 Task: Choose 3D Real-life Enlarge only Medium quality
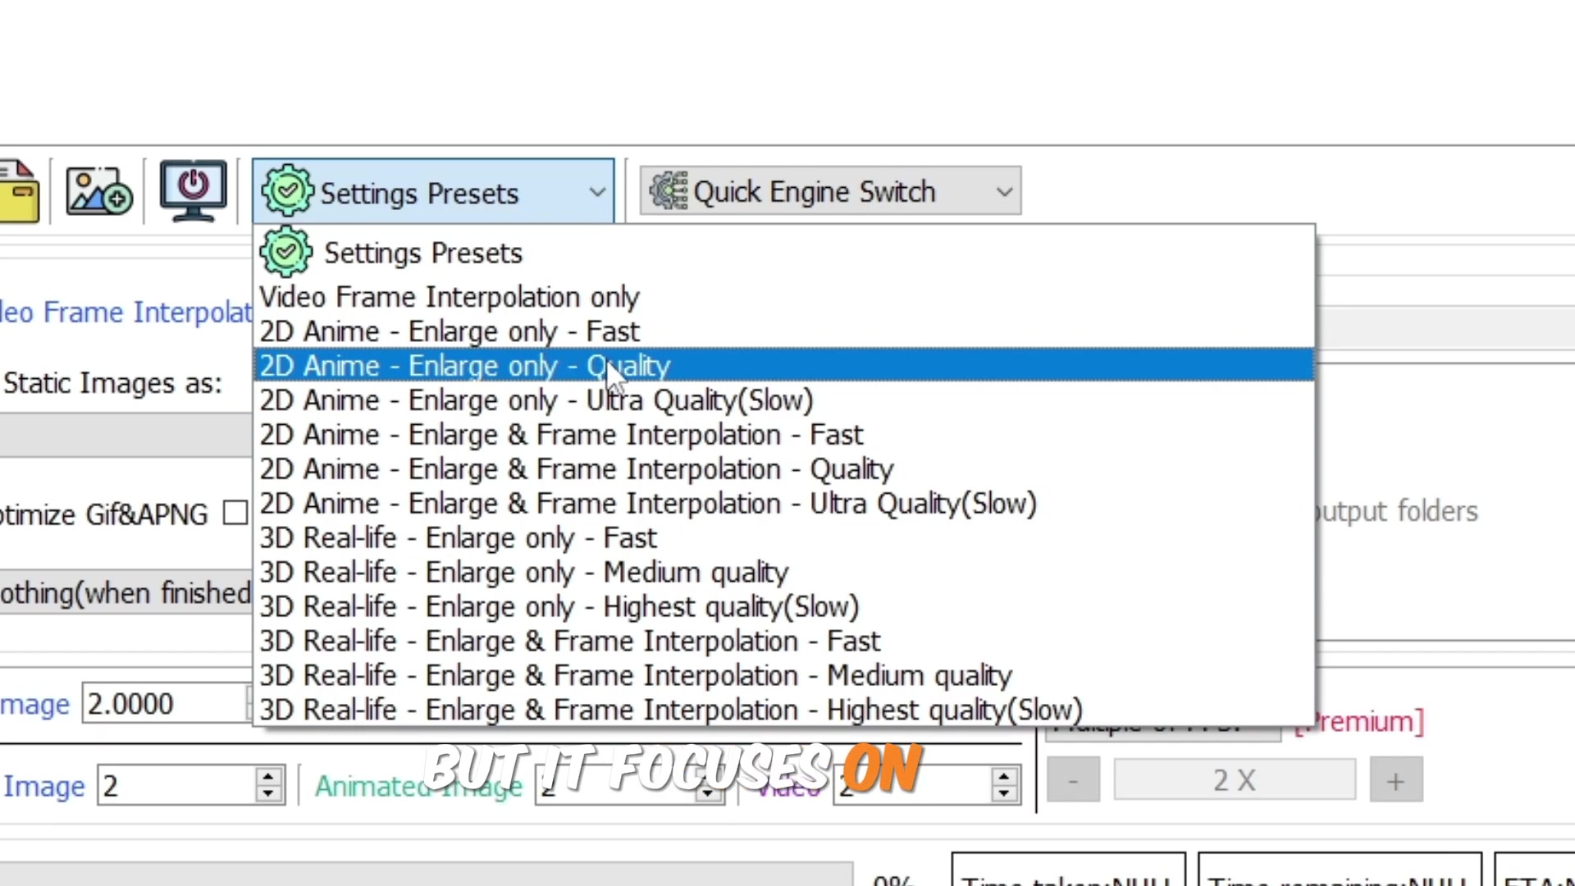click(523, 572)
